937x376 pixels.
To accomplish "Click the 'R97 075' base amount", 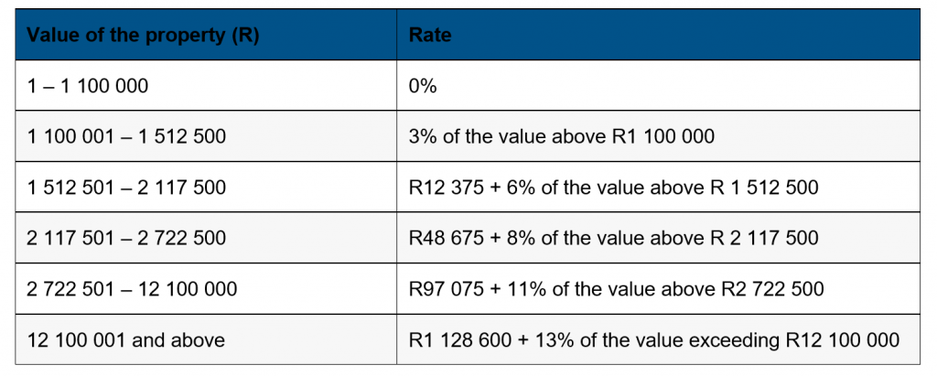I will (x=443, y=289).
